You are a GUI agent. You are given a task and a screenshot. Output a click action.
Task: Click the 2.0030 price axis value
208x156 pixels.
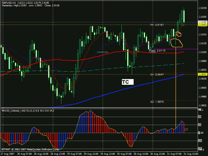pos(203,79)
